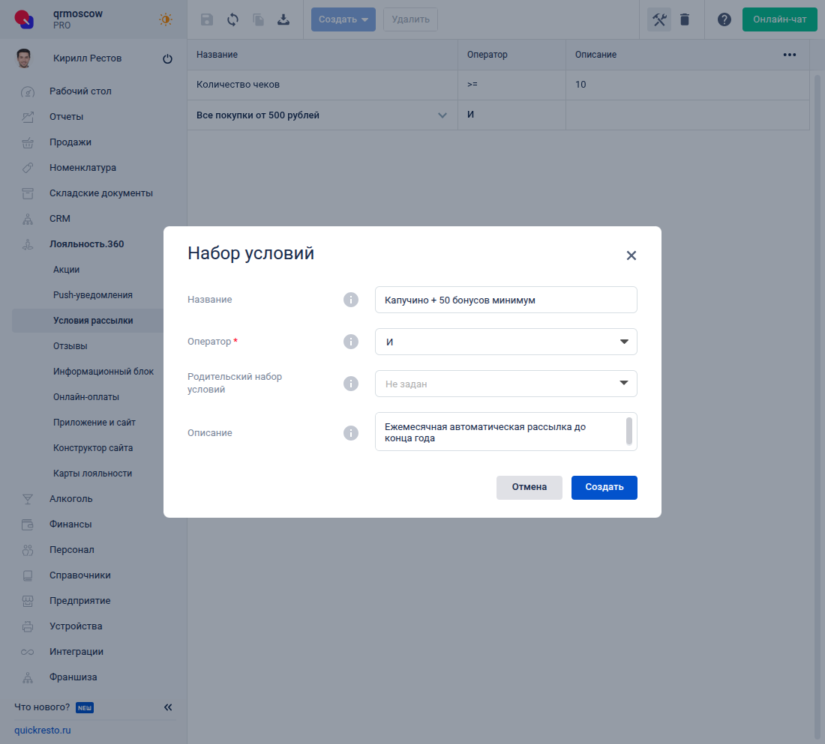
Task: Click the Отмена button
Action: (x=529, y=488)
